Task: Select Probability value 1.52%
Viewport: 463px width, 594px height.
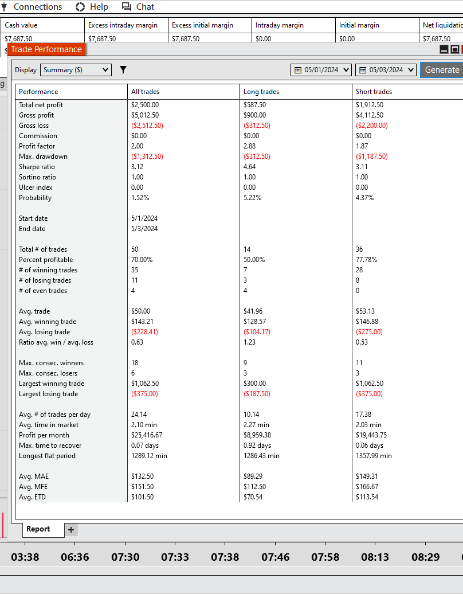Action: click(140, 198)
